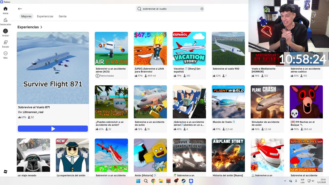Open the Survive Flight 871 large thumbnail
This screenshot has height=185, width=329.
point(53,68)
